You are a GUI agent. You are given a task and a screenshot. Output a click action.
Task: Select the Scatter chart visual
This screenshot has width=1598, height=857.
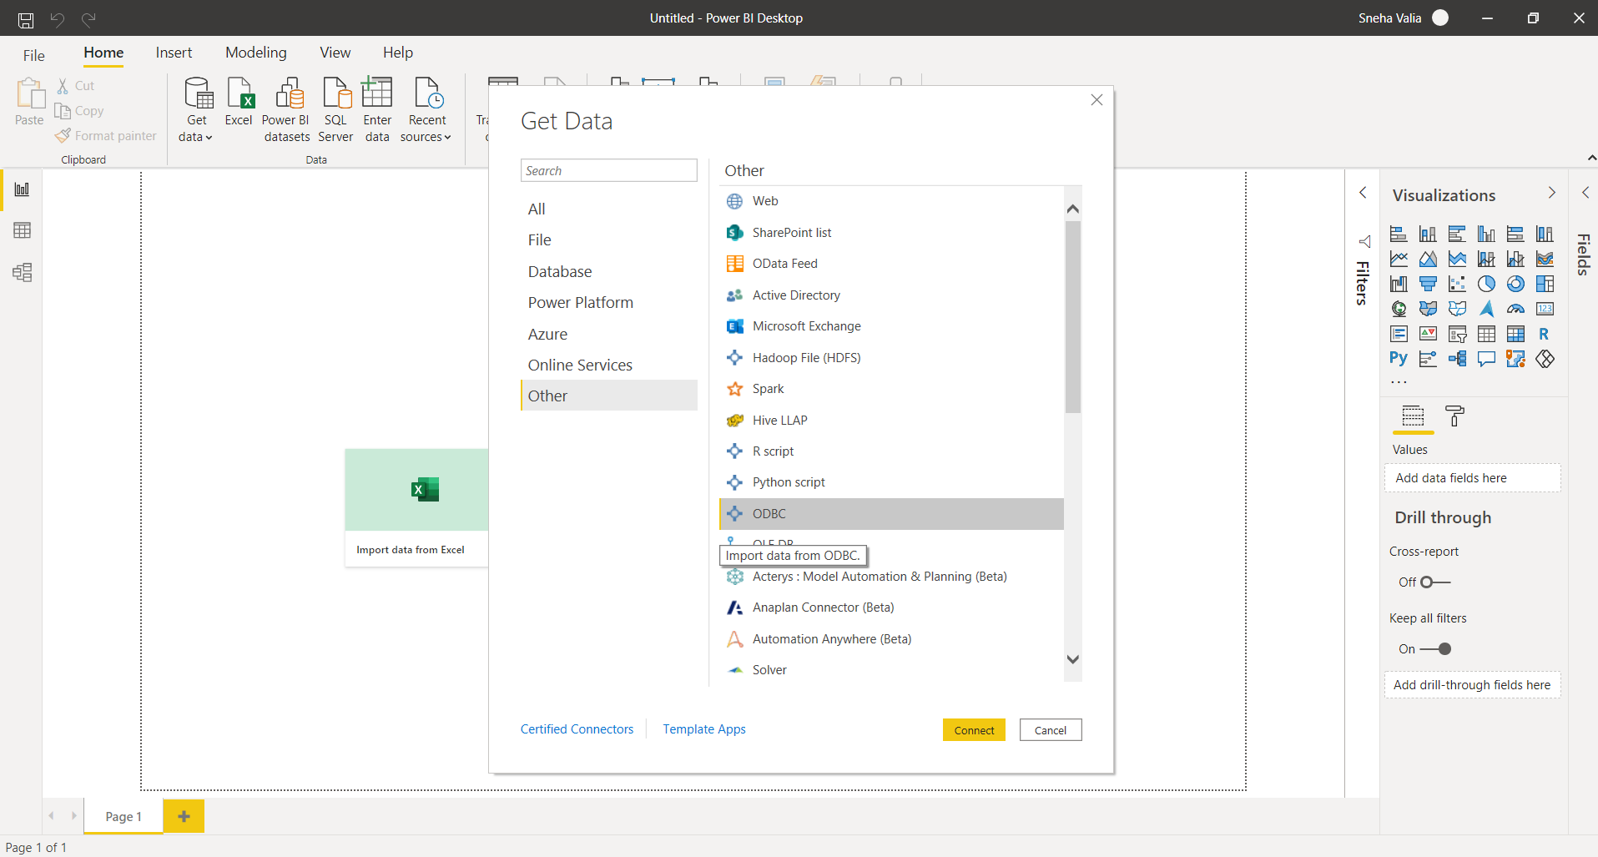pyautogui.click(x=1457, y=284)
